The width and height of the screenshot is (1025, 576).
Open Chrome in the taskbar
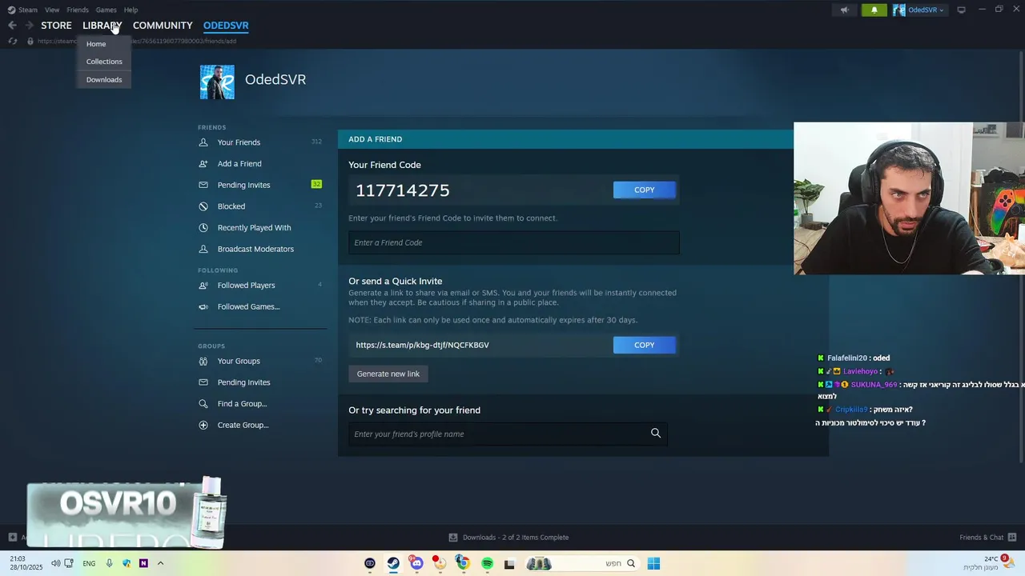tap(463, 563)
